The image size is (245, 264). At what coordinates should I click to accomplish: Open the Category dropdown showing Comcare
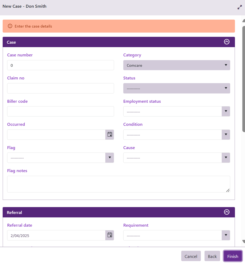pos(176,65)
